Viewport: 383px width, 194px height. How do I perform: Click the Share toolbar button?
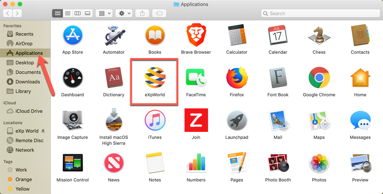point(142,14)
